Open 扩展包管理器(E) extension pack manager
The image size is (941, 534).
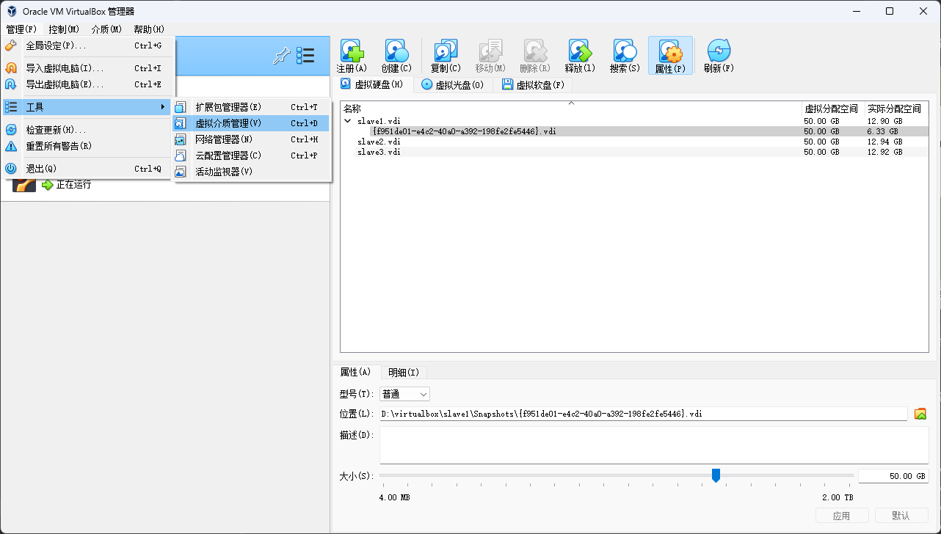pos(251,107)
